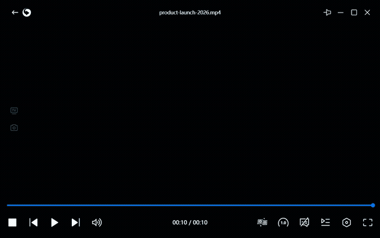Open the playlist panel

click(x=325, y=222)
